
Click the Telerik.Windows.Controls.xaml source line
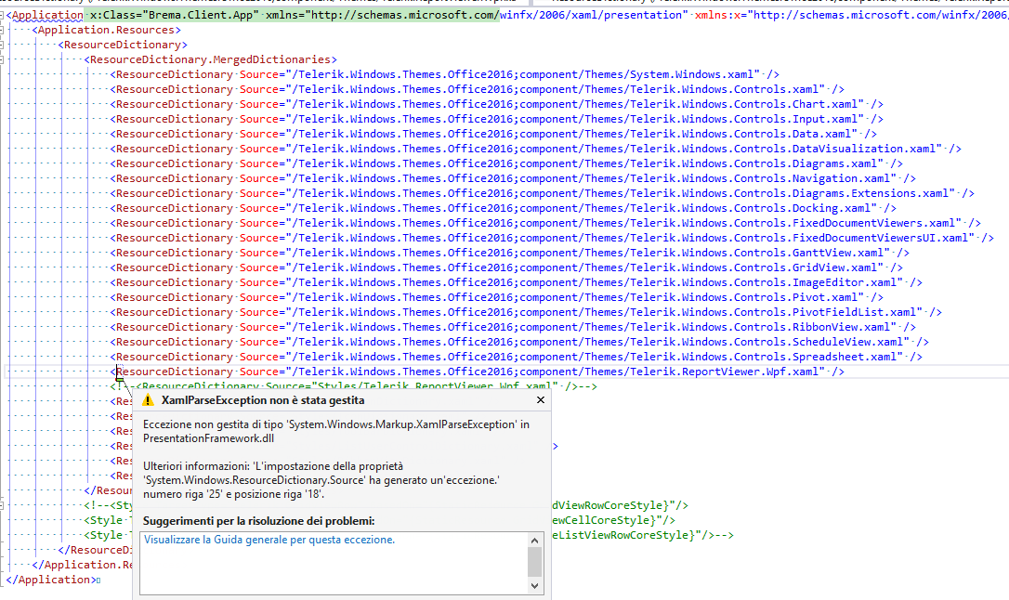click(477, 89)
